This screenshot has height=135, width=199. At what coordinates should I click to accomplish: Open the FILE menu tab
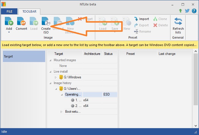tap(9, 11)
